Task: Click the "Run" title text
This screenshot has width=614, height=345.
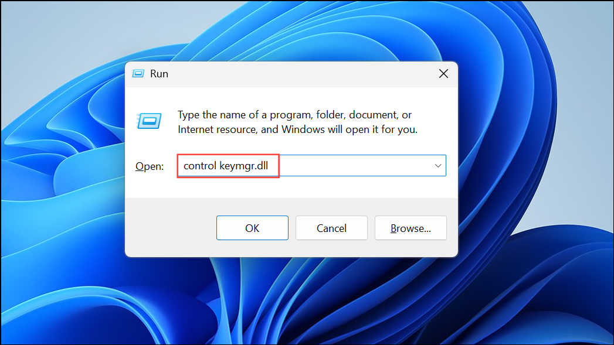Action: tap(159, 74)
